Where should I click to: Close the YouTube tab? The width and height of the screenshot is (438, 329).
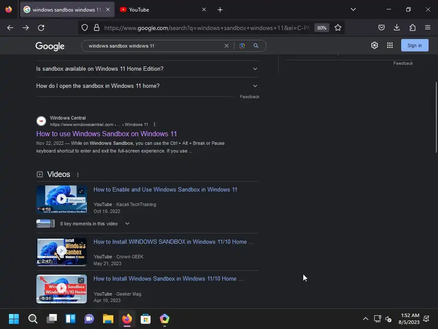click(x=204, y=9)
